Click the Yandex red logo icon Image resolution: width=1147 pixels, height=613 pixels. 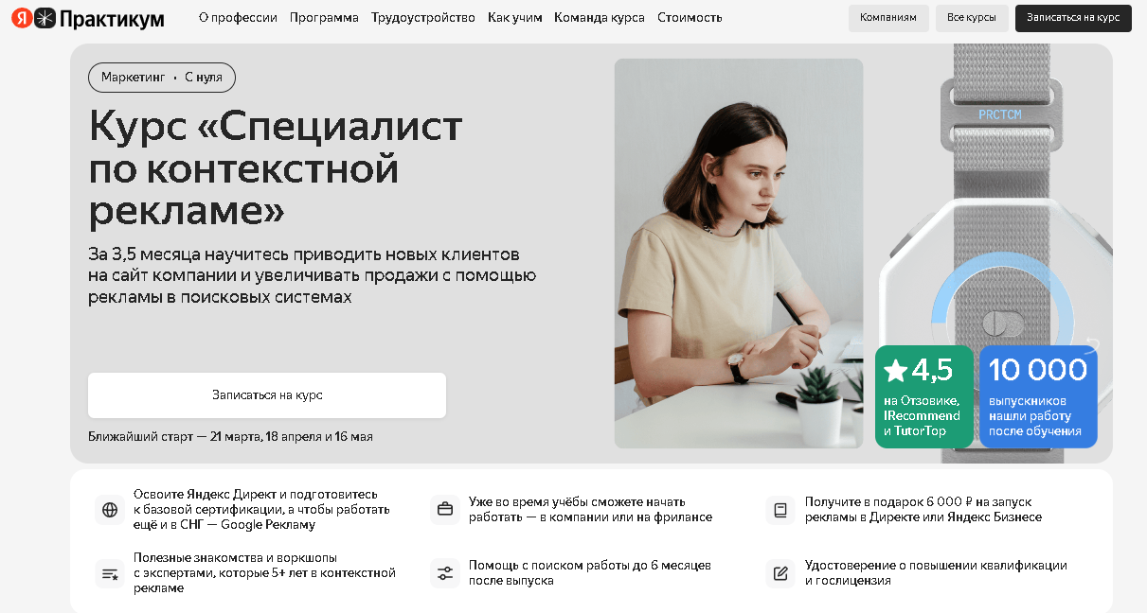click(21, 18)
